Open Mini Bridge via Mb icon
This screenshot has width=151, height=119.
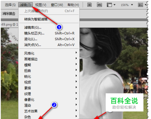pos(99,5)
